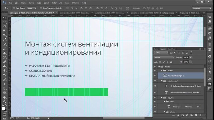
Task: Select the Clone Stamp tool
Action: pos(4,53)
